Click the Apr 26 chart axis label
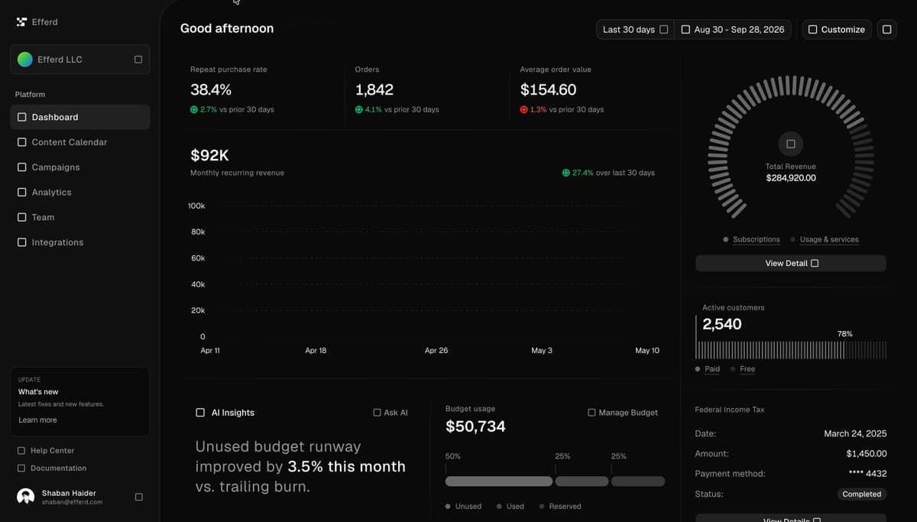917x522 pixels. [x=436, y=350]
